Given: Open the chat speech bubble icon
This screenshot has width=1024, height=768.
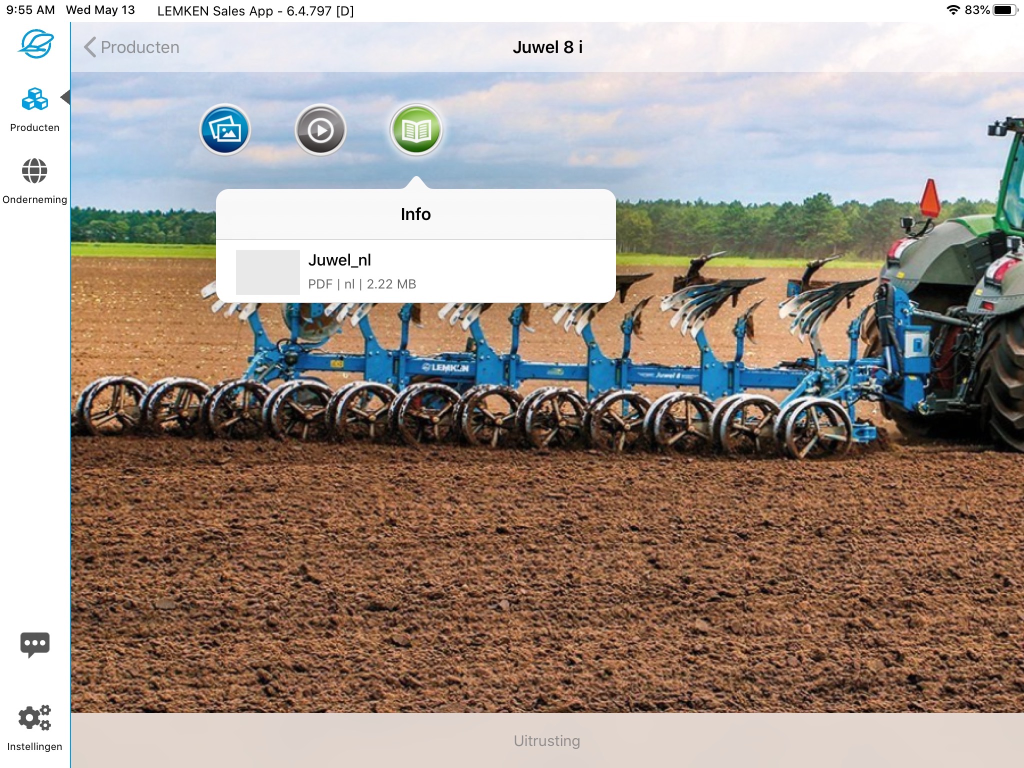Looking at the screenshot, I should (34, 644).
